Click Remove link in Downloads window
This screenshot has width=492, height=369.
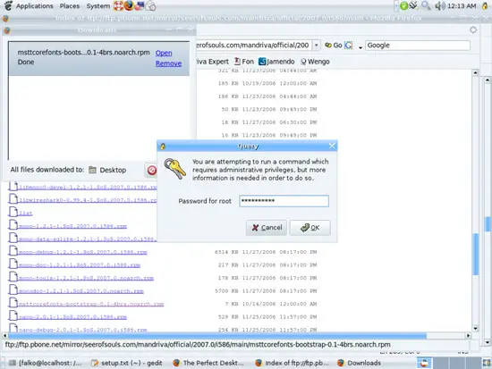pos(168,63)
